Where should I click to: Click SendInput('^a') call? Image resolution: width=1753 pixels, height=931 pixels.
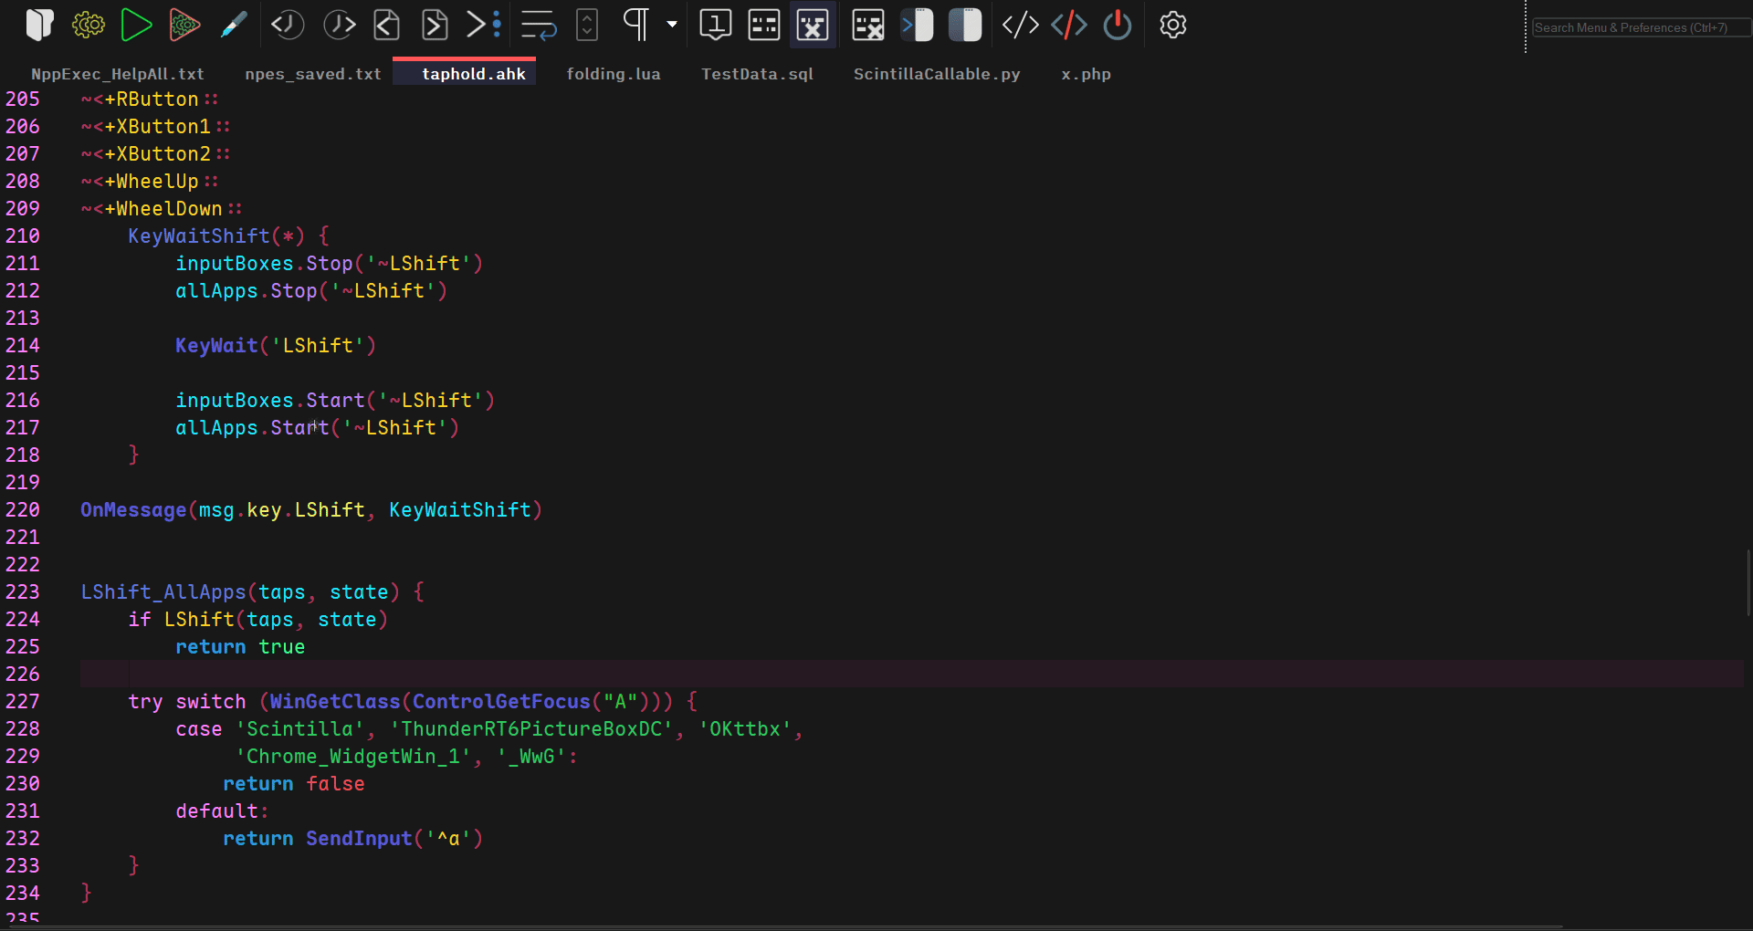coord(394,839)
